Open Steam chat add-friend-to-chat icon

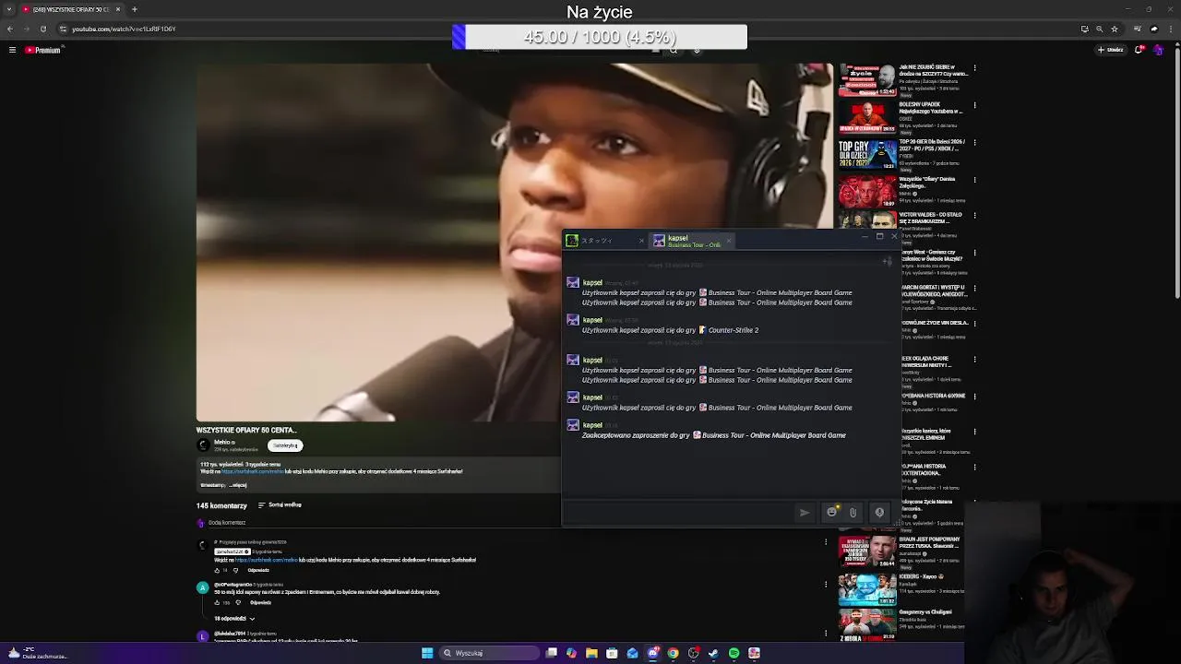tap(887, 262)
